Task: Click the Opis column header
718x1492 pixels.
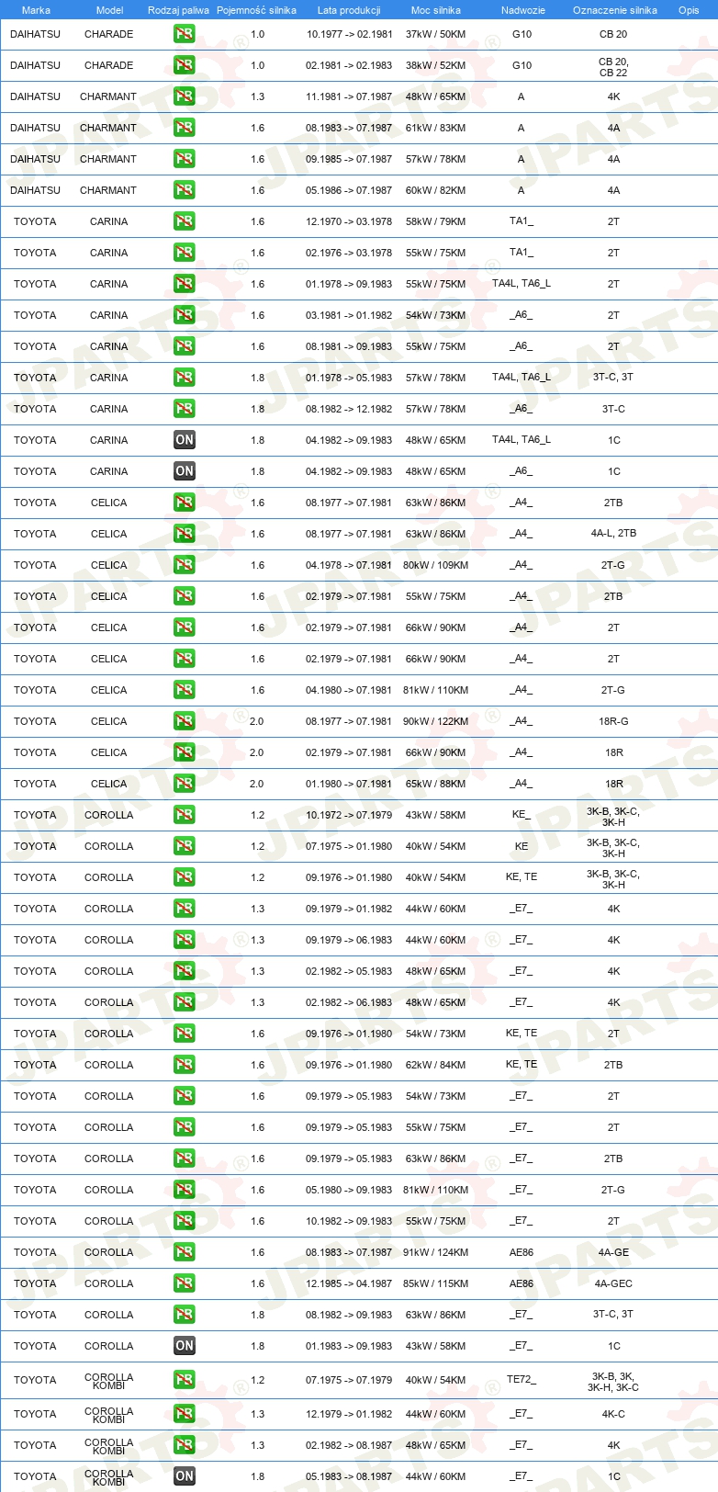Action: click(689, 10)
